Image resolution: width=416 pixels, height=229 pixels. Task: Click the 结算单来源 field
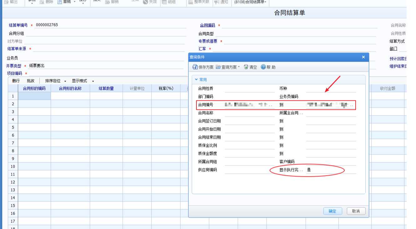click(109, 49)
